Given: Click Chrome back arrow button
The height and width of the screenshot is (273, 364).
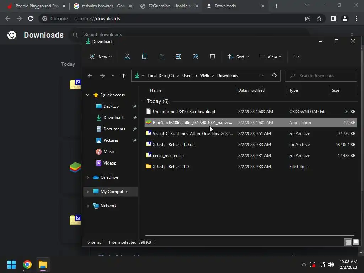Looking at the screenshot, I should click(8, 18).
